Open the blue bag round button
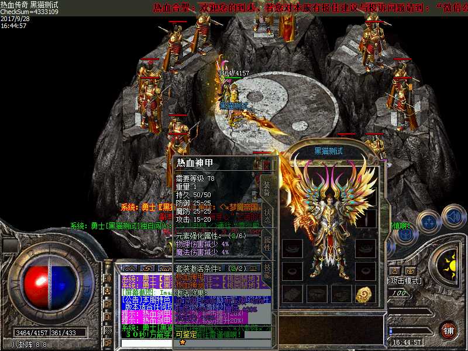The height and width of the screenshot is (351, 468). [405, 236]
